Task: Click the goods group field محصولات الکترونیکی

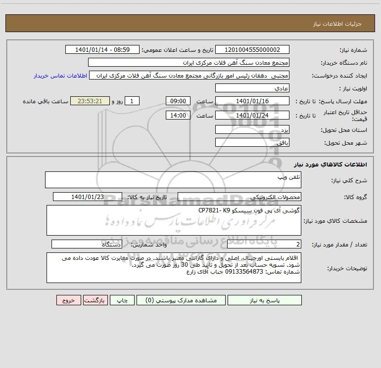Action: 239,197
